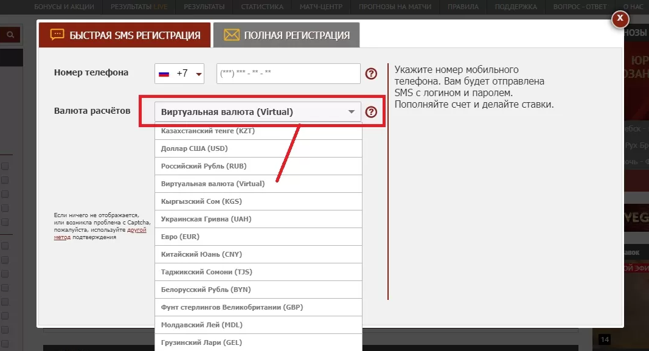The image size is (649, 351).
Task: Click the search magnifier icon
Action: pos(10,35)
